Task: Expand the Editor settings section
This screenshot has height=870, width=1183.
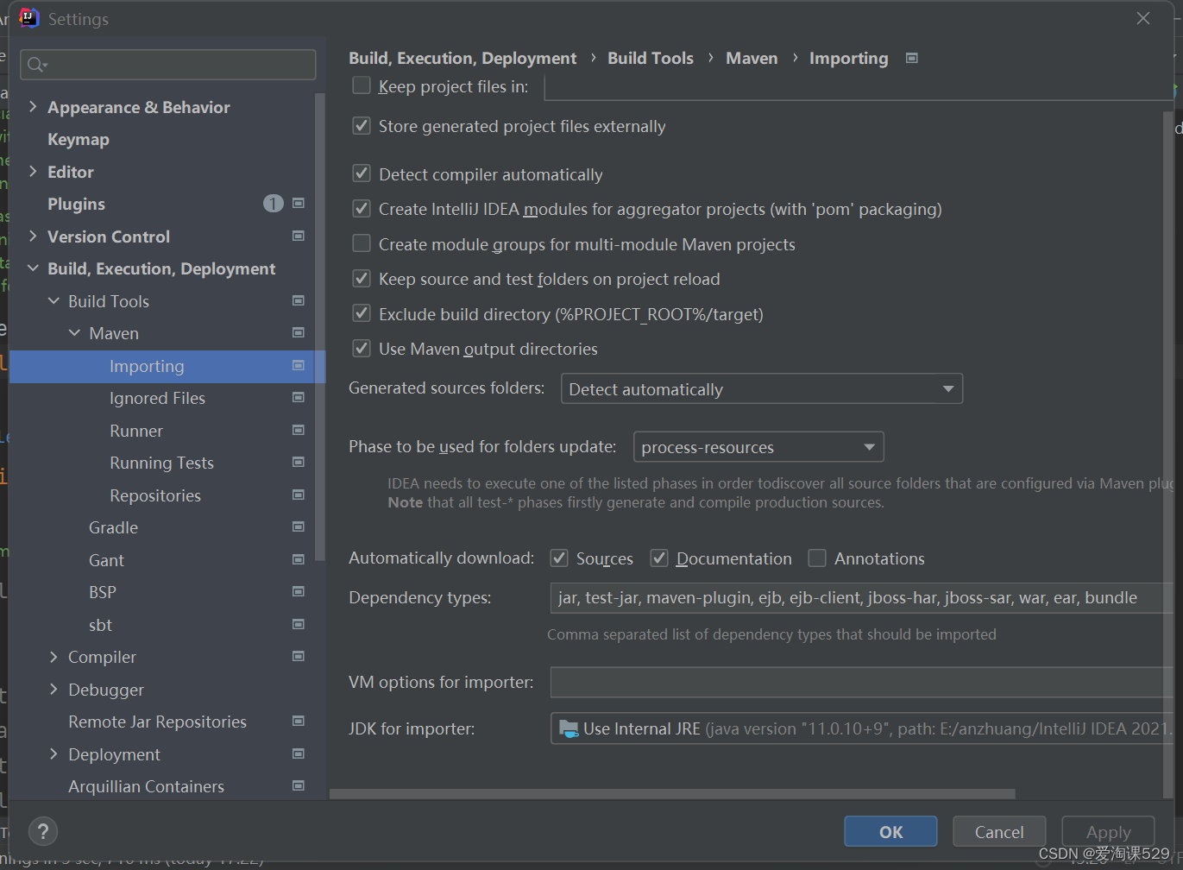Action: coord(33,172)
